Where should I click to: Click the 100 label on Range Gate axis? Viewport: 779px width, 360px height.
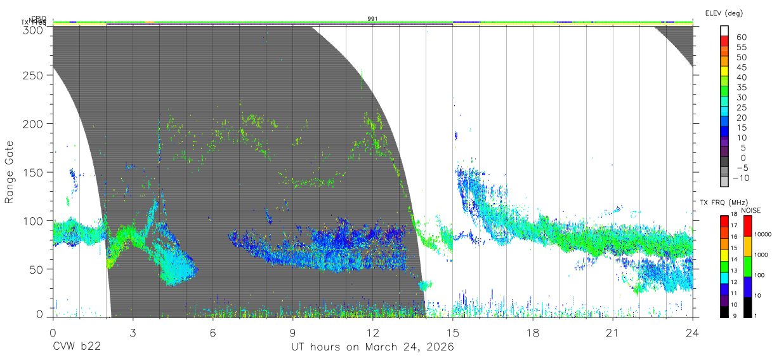click(33, 220)
